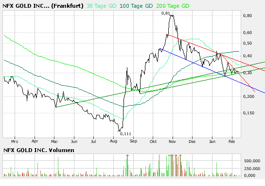This screenshot has height=186, width=265.
Task: Click the 'Dez' month label
Action: point(192,141)
